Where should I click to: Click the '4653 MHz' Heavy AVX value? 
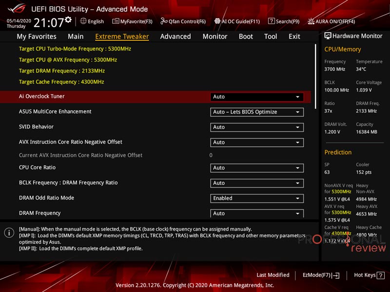click(367, 214)
